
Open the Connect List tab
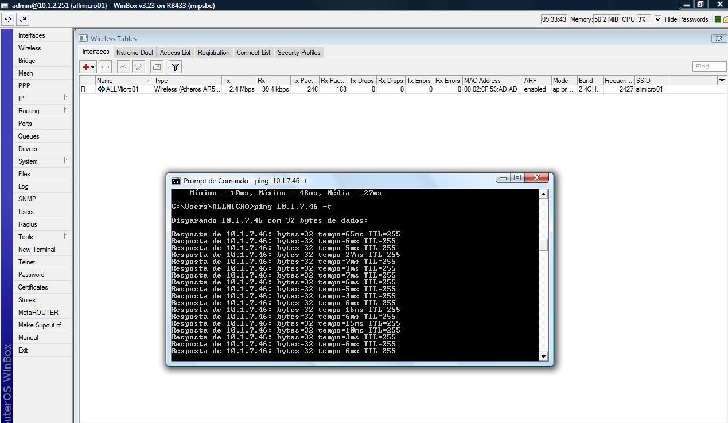(253, 52)
